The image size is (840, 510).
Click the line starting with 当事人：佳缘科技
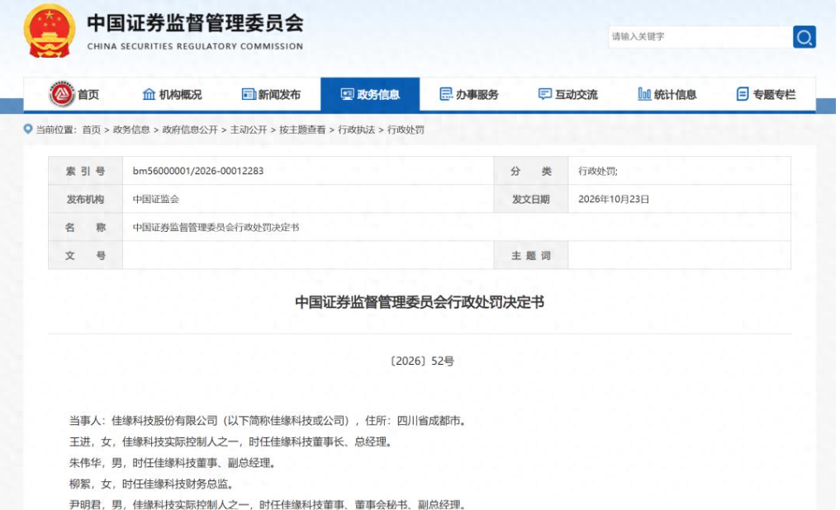[269, 421]
